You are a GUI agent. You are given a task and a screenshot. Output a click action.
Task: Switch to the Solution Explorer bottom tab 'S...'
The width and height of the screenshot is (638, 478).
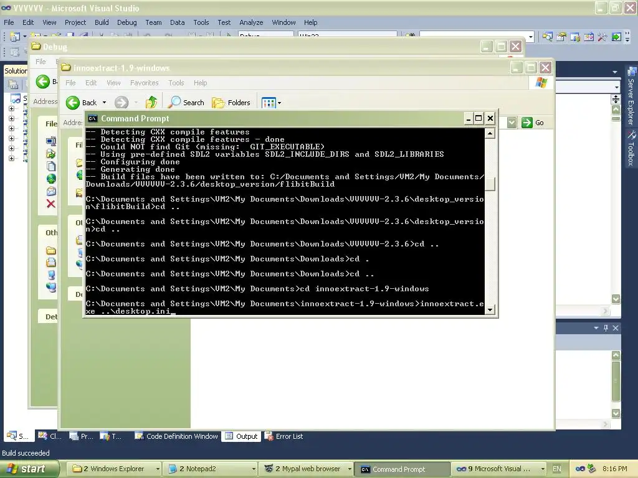(18, 436)
